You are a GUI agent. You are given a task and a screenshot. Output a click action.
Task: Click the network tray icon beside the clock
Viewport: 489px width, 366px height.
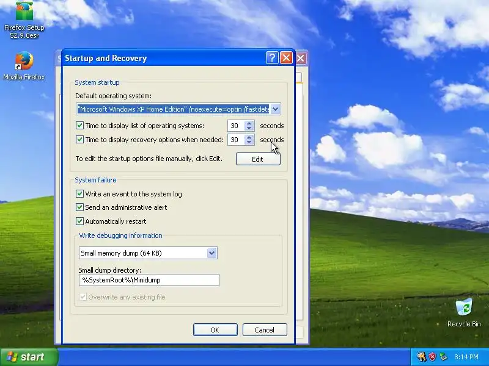click(x=443, y=357)
